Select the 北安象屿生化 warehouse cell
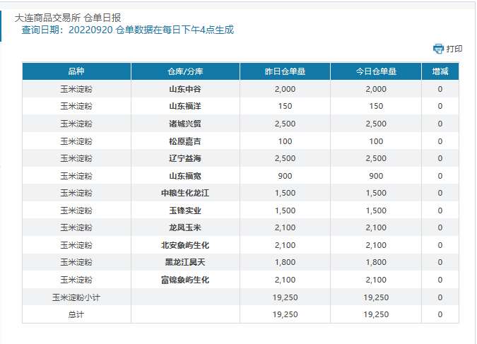Screen dimensions: 477x344 tap(185, 245)
